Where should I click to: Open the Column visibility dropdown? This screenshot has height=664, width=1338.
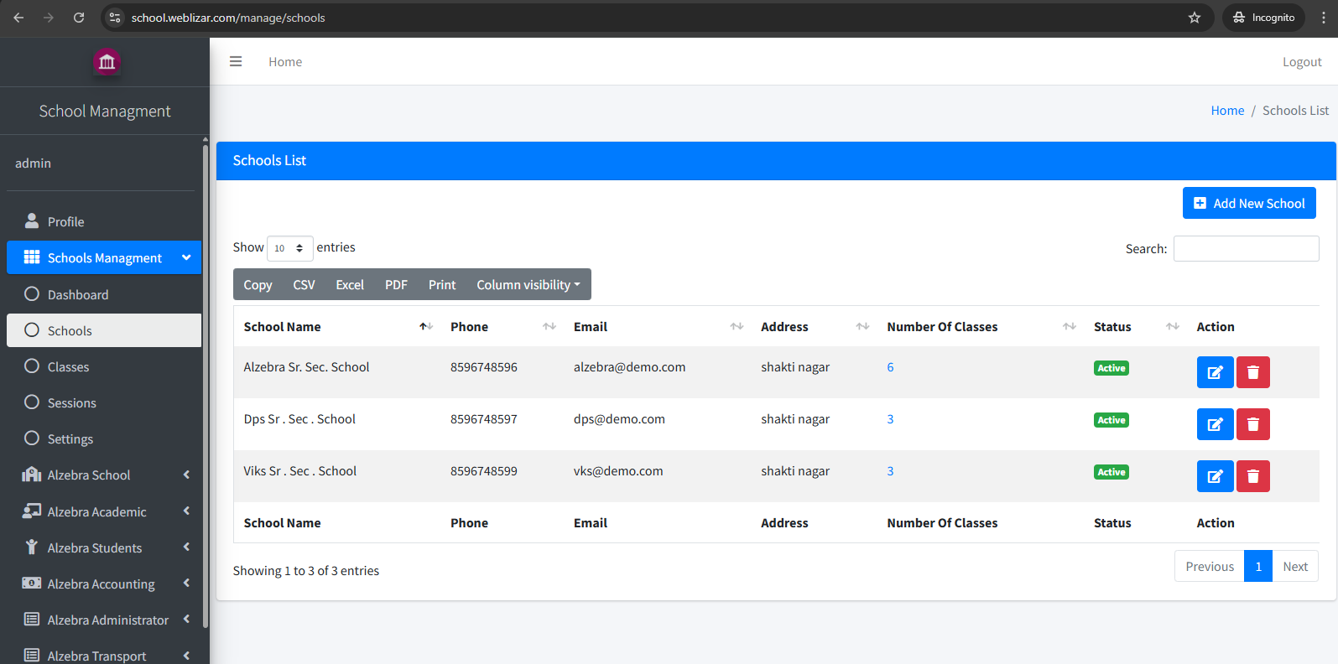tap(528, 285)
